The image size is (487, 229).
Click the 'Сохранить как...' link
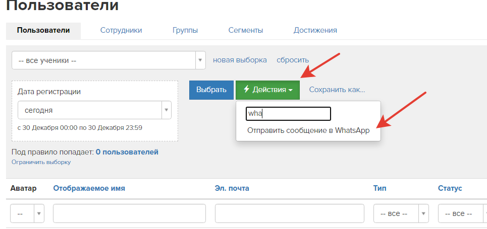337,90
